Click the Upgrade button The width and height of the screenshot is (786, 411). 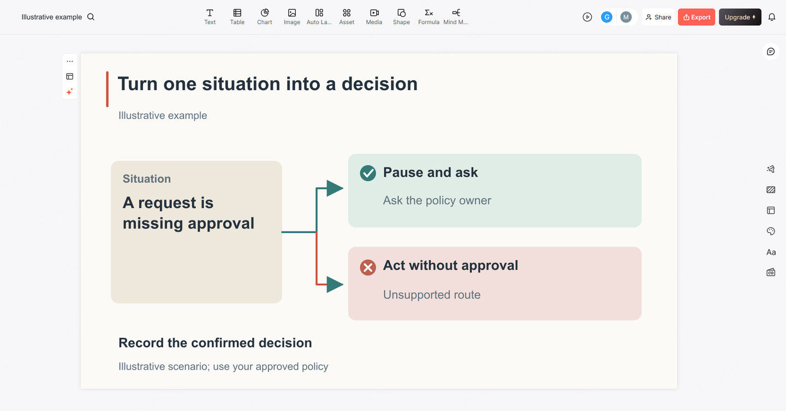(x=740, y=17)
